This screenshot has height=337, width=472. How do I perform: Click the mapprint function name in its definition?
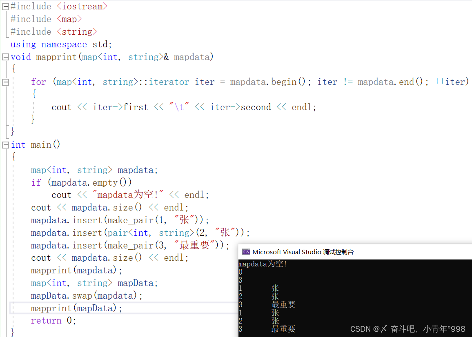(x=56, y=57)
